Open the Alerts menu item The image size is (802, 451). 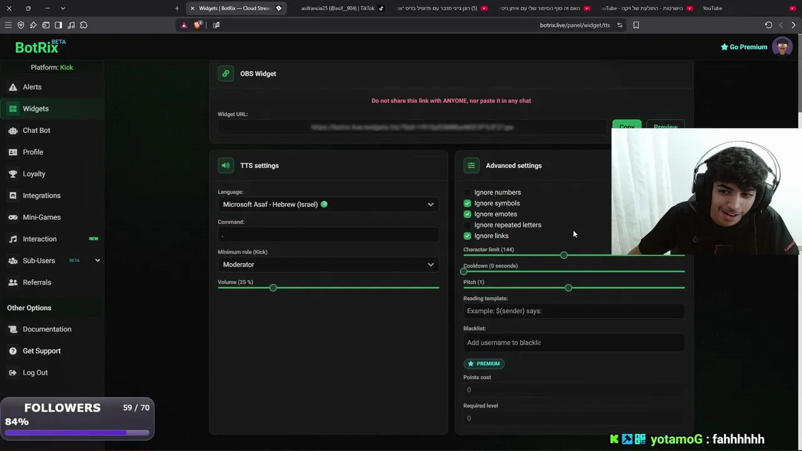[x=32, y=87]
